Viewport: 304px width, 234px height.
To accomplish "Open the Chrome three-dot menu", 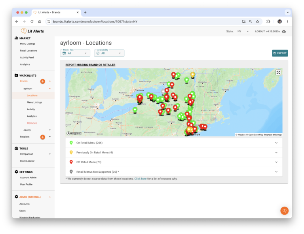I will pos(287,21).
